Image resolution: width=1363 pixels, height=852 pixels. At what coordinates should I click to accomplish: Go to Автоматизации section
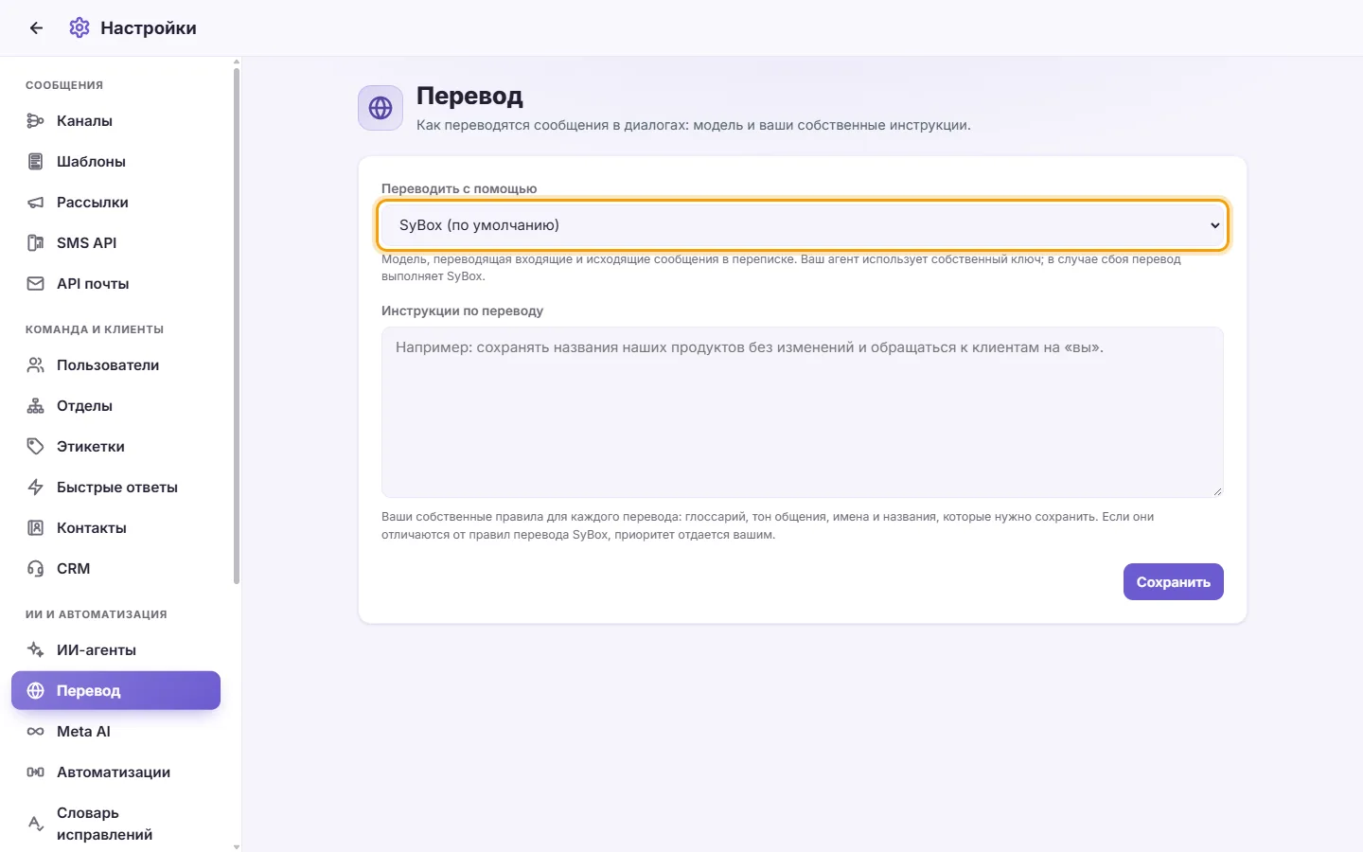115,772
